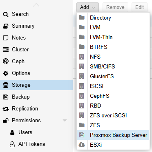The width and height of the screenshot is (152, 152).
Task: Click the Backup floppy disk icon
Action: click(6, 97)
